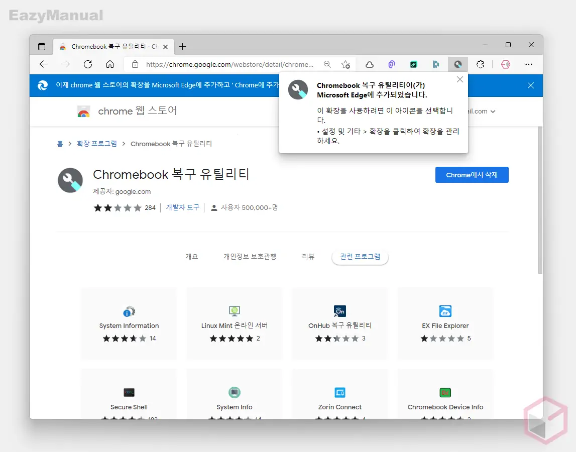The image size is (576, 452).
Task: Click the Linux Mint 온라인 서버 title text
Action: [235, 325]
